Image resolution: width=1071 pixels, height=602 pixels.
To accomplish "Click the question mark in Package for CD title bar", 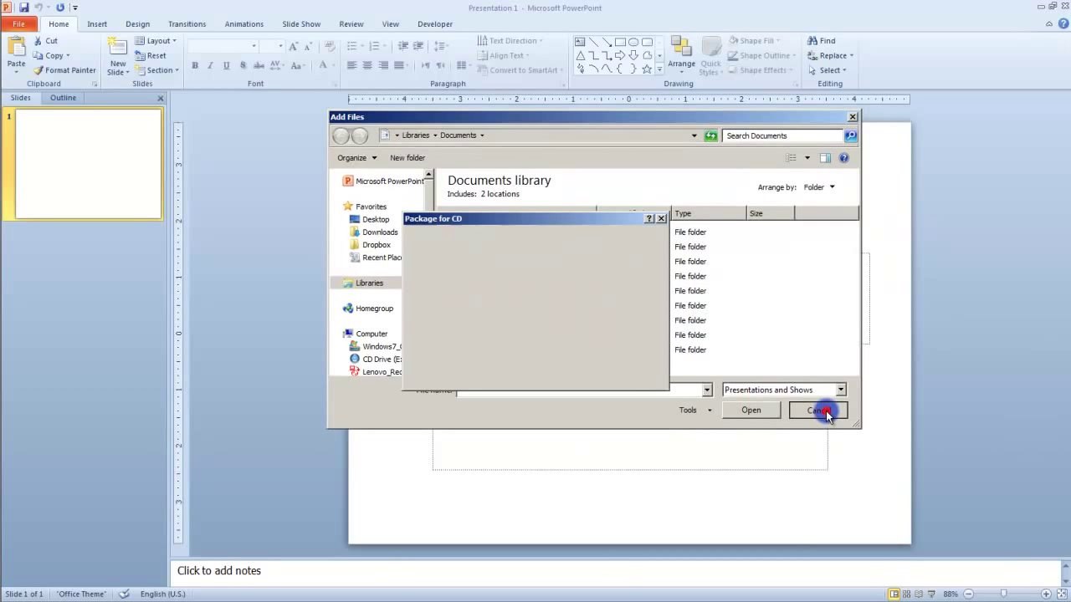I will click(648, 218).
